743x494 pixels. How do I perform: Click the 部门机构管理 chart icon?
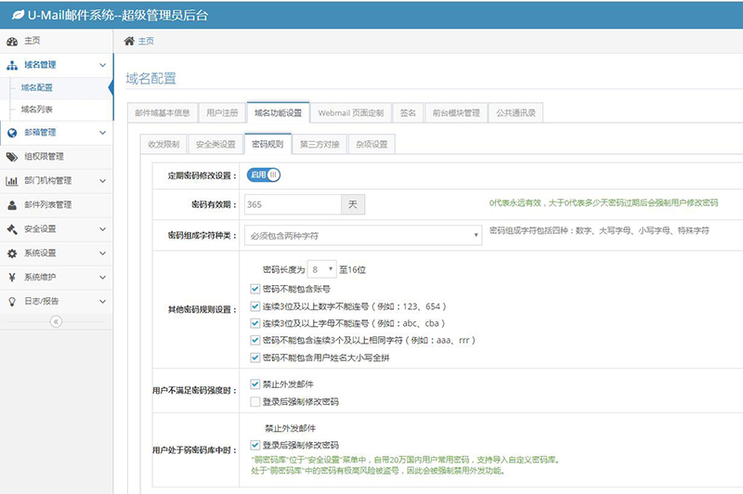(x=12, y=181)
